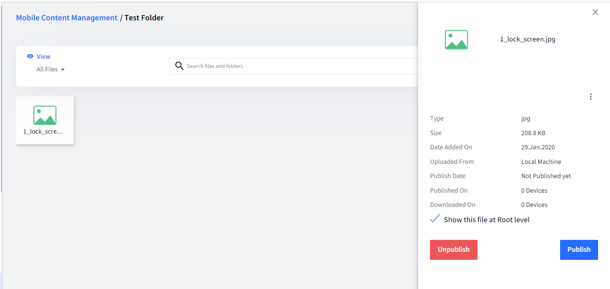610x289 pixels.
Task: Click the View label in the filter panel
Action: (x=43, y=56)
